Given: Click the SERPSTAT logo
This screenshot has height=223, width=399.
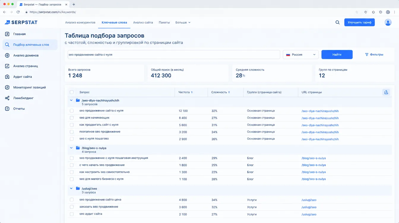Looking at the screenshot, I should tap(21, 22).
